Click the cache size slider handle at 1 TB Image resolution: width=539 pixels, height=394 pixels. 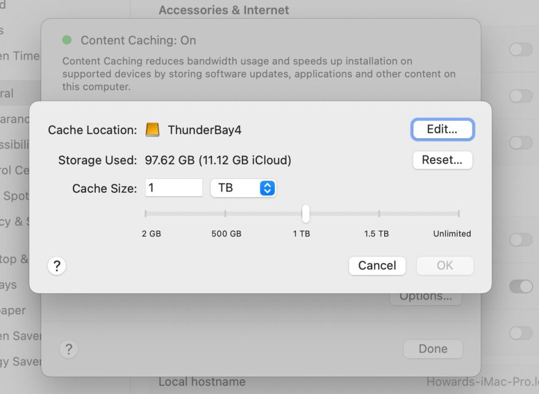[x=305, y=213]
